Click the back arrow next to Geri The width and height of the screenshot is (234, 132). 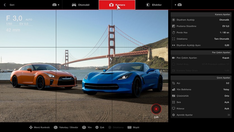coord(5,5)
